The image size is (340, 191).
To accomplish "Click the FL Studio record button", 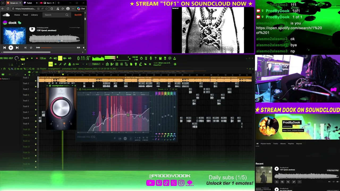I will pyautogui.click(x=37, y=58).
